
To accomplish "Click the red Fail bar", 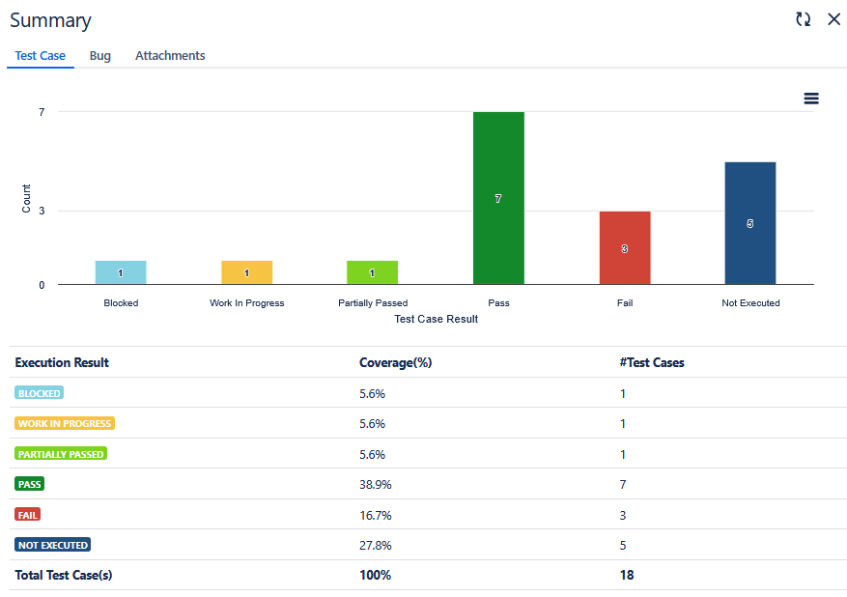I will point(624,246).
